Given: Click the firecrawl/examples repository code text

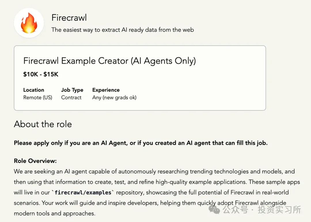Looking at the screenshot, I should 84,192.
